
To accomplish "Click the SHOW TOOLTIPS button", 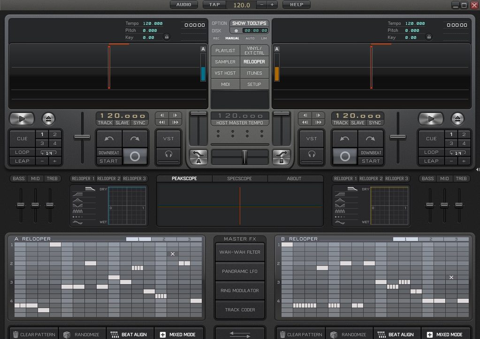I will coord(249,23).
